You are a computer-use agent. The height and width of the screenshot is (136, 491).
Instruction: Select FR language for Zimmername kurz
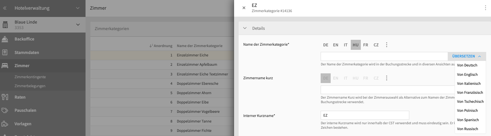click(366, 78)
